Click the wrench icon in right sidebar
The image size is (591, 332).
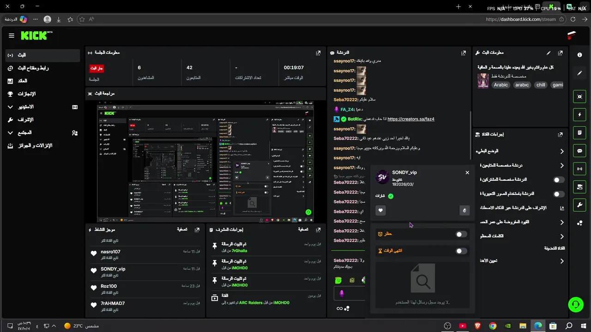[x=580, y=205]
